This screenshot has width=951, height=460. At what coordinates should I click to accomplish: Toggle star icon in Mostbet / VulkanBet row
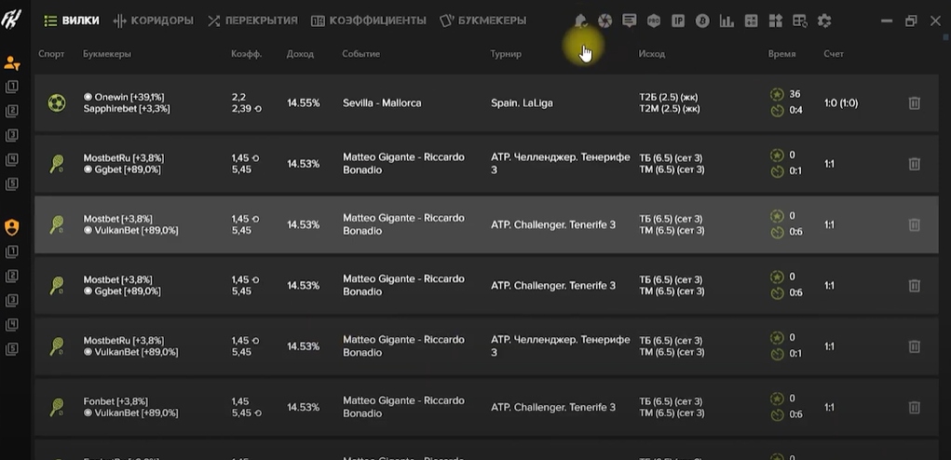coord(777,216)
